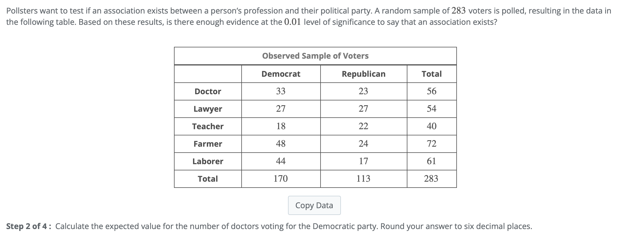The width and height of the screenshot is (619, 244).
Task: Click the Democrat column header
Action: (x=281, y=74)
